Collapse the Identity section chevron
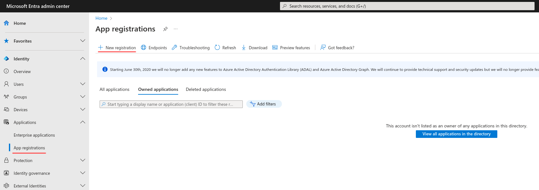 (83, 58)
